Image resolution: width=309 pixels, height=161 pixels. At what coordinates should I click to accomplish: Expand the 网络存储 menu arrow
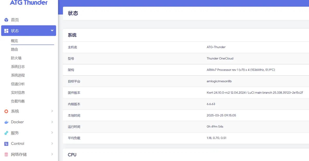[x=52, y=154]
